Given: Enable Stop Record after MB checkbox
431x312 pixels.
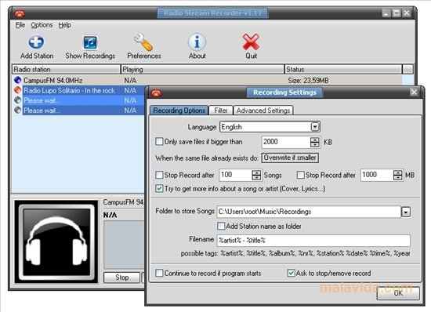Looking at the screenshot, I should [x=301, y=175].
